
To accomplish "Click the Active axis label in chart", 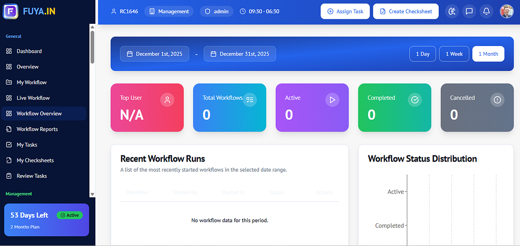I will tap(396, 192).
